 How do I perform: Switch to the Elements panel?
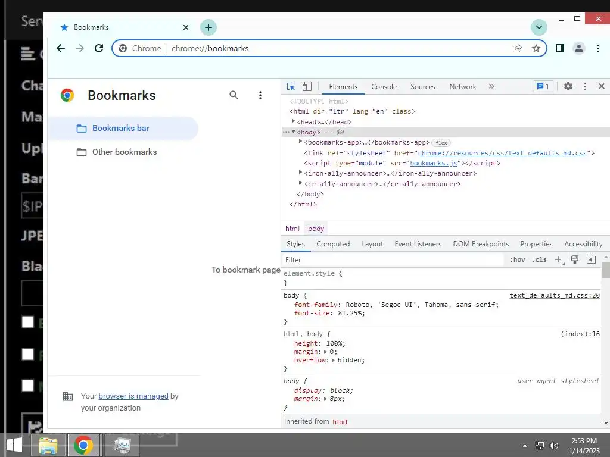(343, 87)
